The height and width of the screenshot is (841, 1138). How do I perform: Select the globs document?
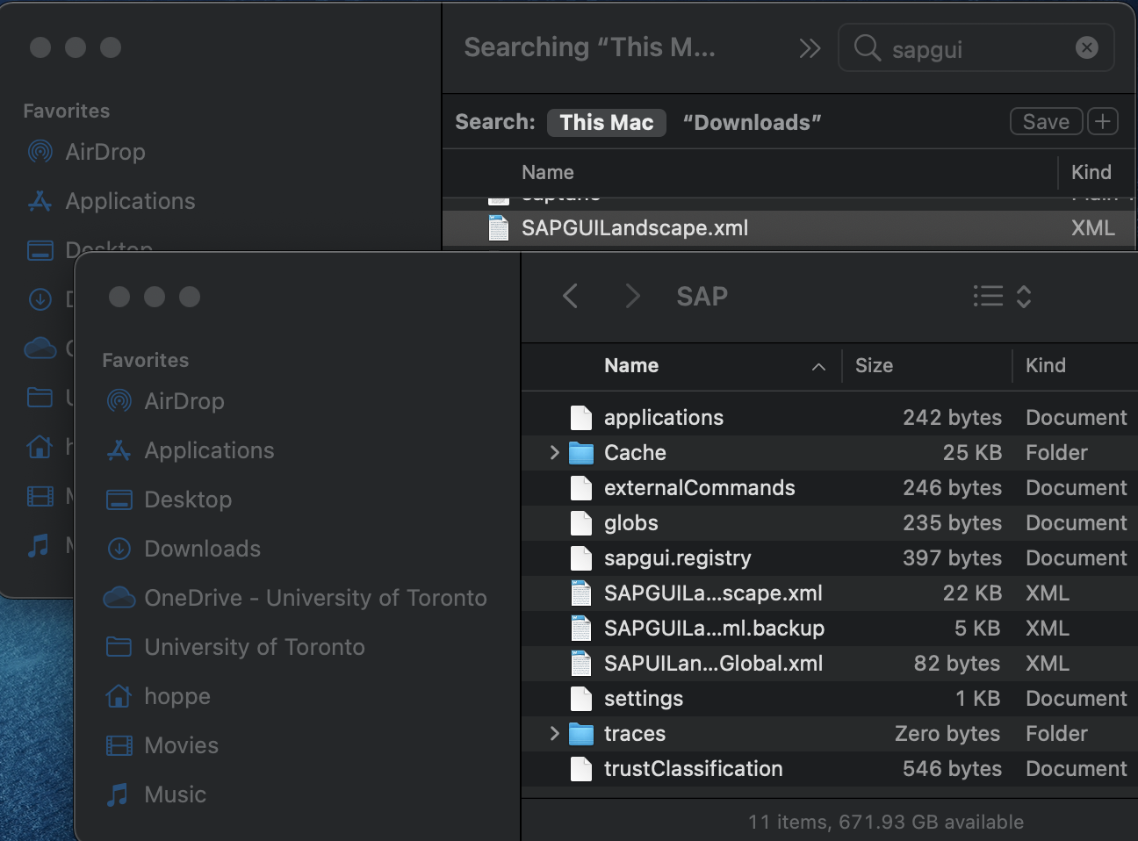(830, 523)
